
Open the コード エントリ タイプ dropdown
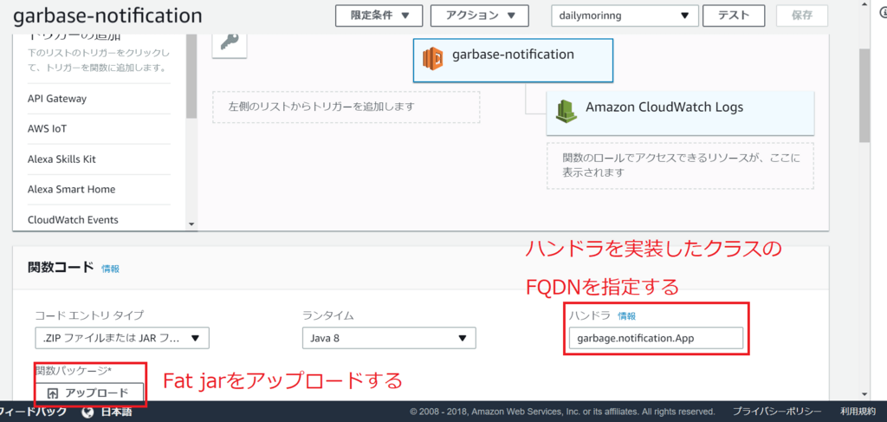[121, 338]
